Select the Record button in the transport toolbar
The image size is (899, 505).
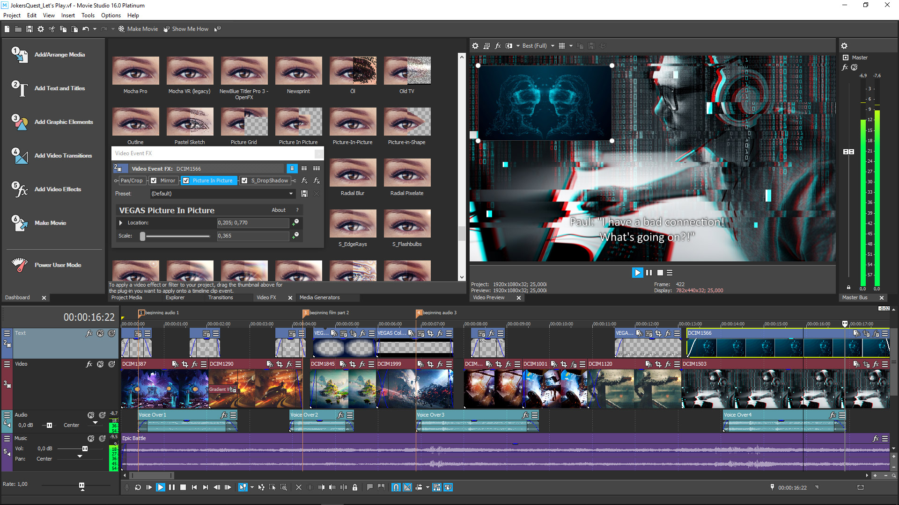pyautogui.click(x=127, y=487)
